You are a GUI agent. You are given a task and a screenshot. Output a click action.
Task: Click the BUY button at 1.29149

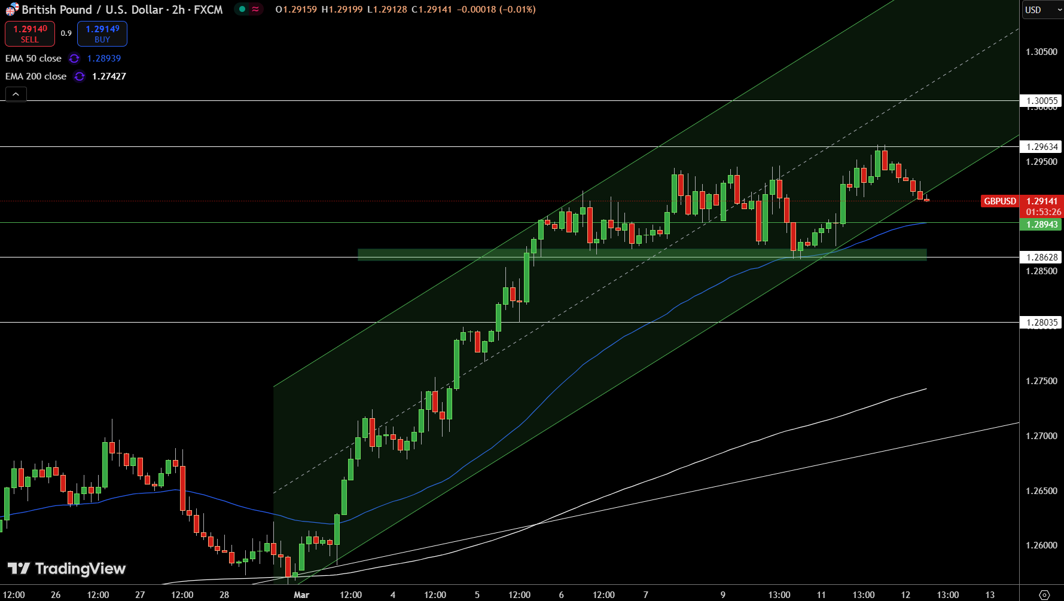click(x=102, y=33)
